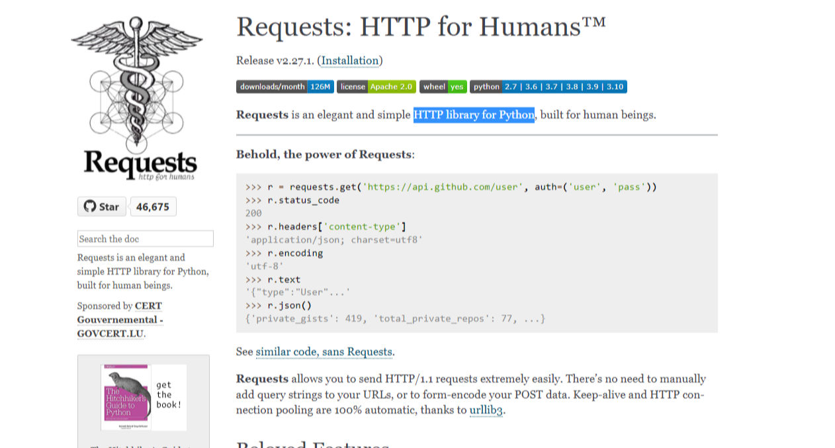Click the code line r.encoding
Image resolution: width=835 pixels, height=448 pixels.
(284, 253)
